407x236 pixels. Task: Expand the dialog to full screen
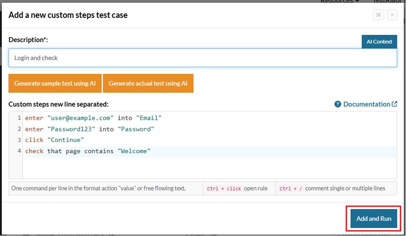(x=378, y=15)
